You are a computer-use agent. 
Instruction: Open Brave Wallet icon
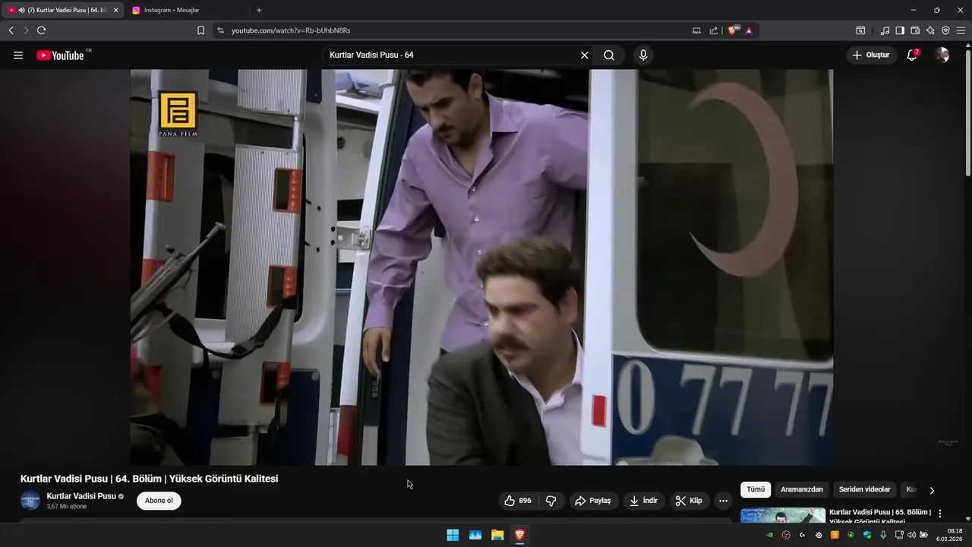pos(915,30)
